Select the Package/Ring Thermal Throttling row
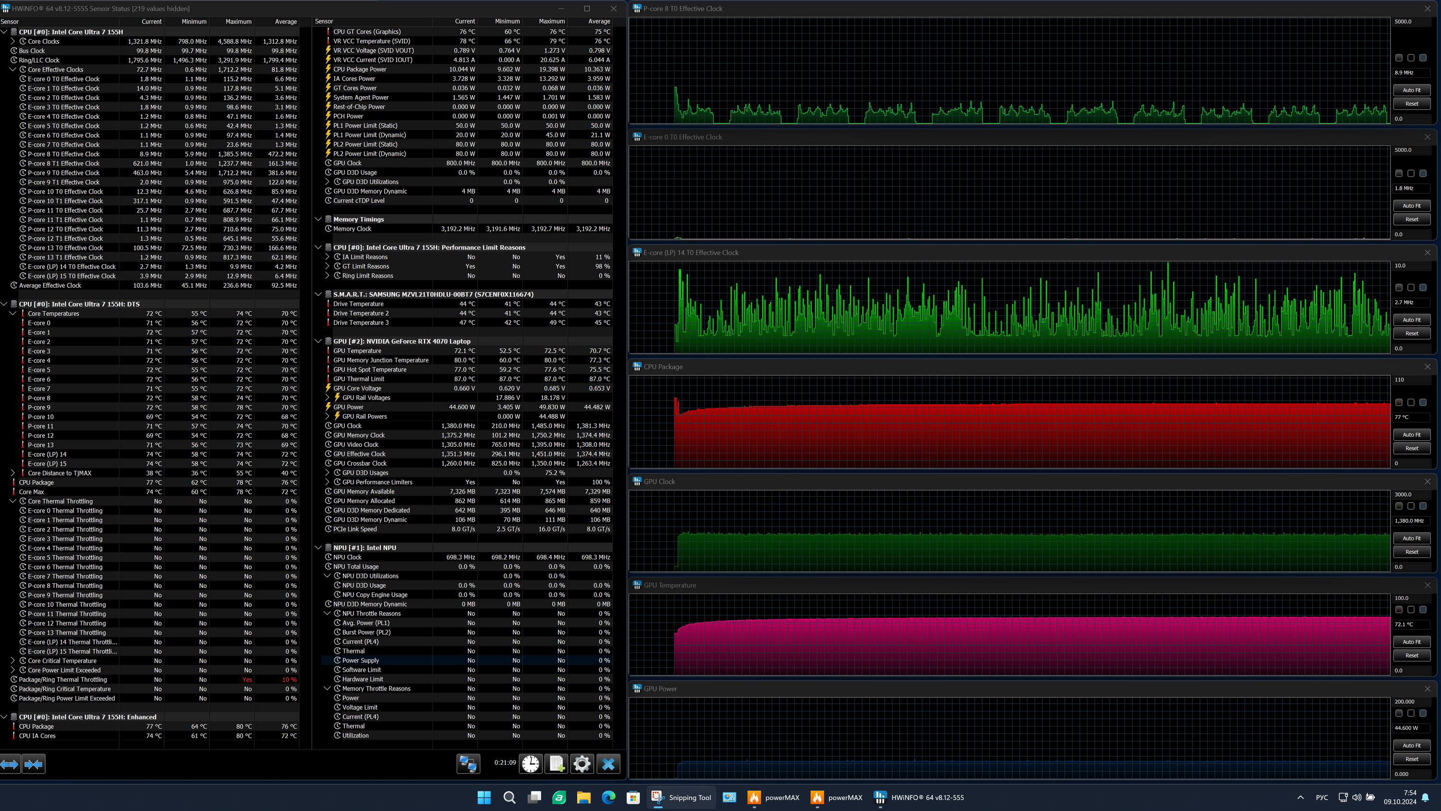This screenshot has width=1441, height=811. click(62, 679)
